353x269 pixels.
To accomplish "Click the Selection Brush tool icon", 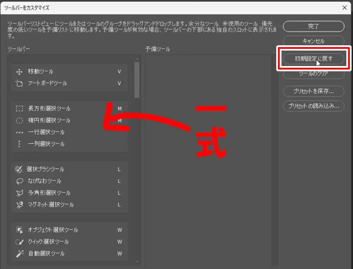I will 19,169.
